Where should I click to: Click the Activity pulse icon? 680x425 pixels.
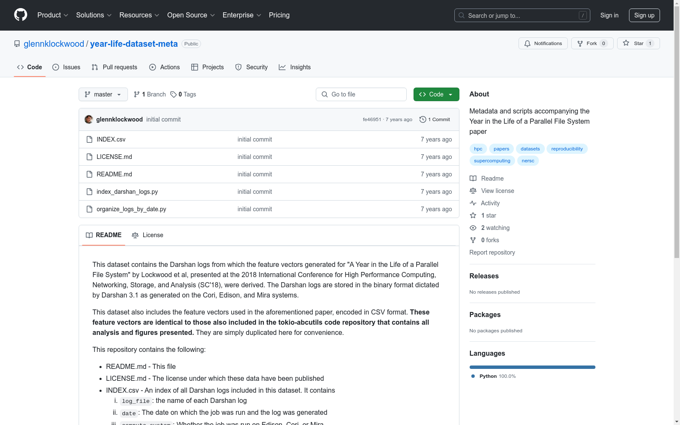click(473, 203)
